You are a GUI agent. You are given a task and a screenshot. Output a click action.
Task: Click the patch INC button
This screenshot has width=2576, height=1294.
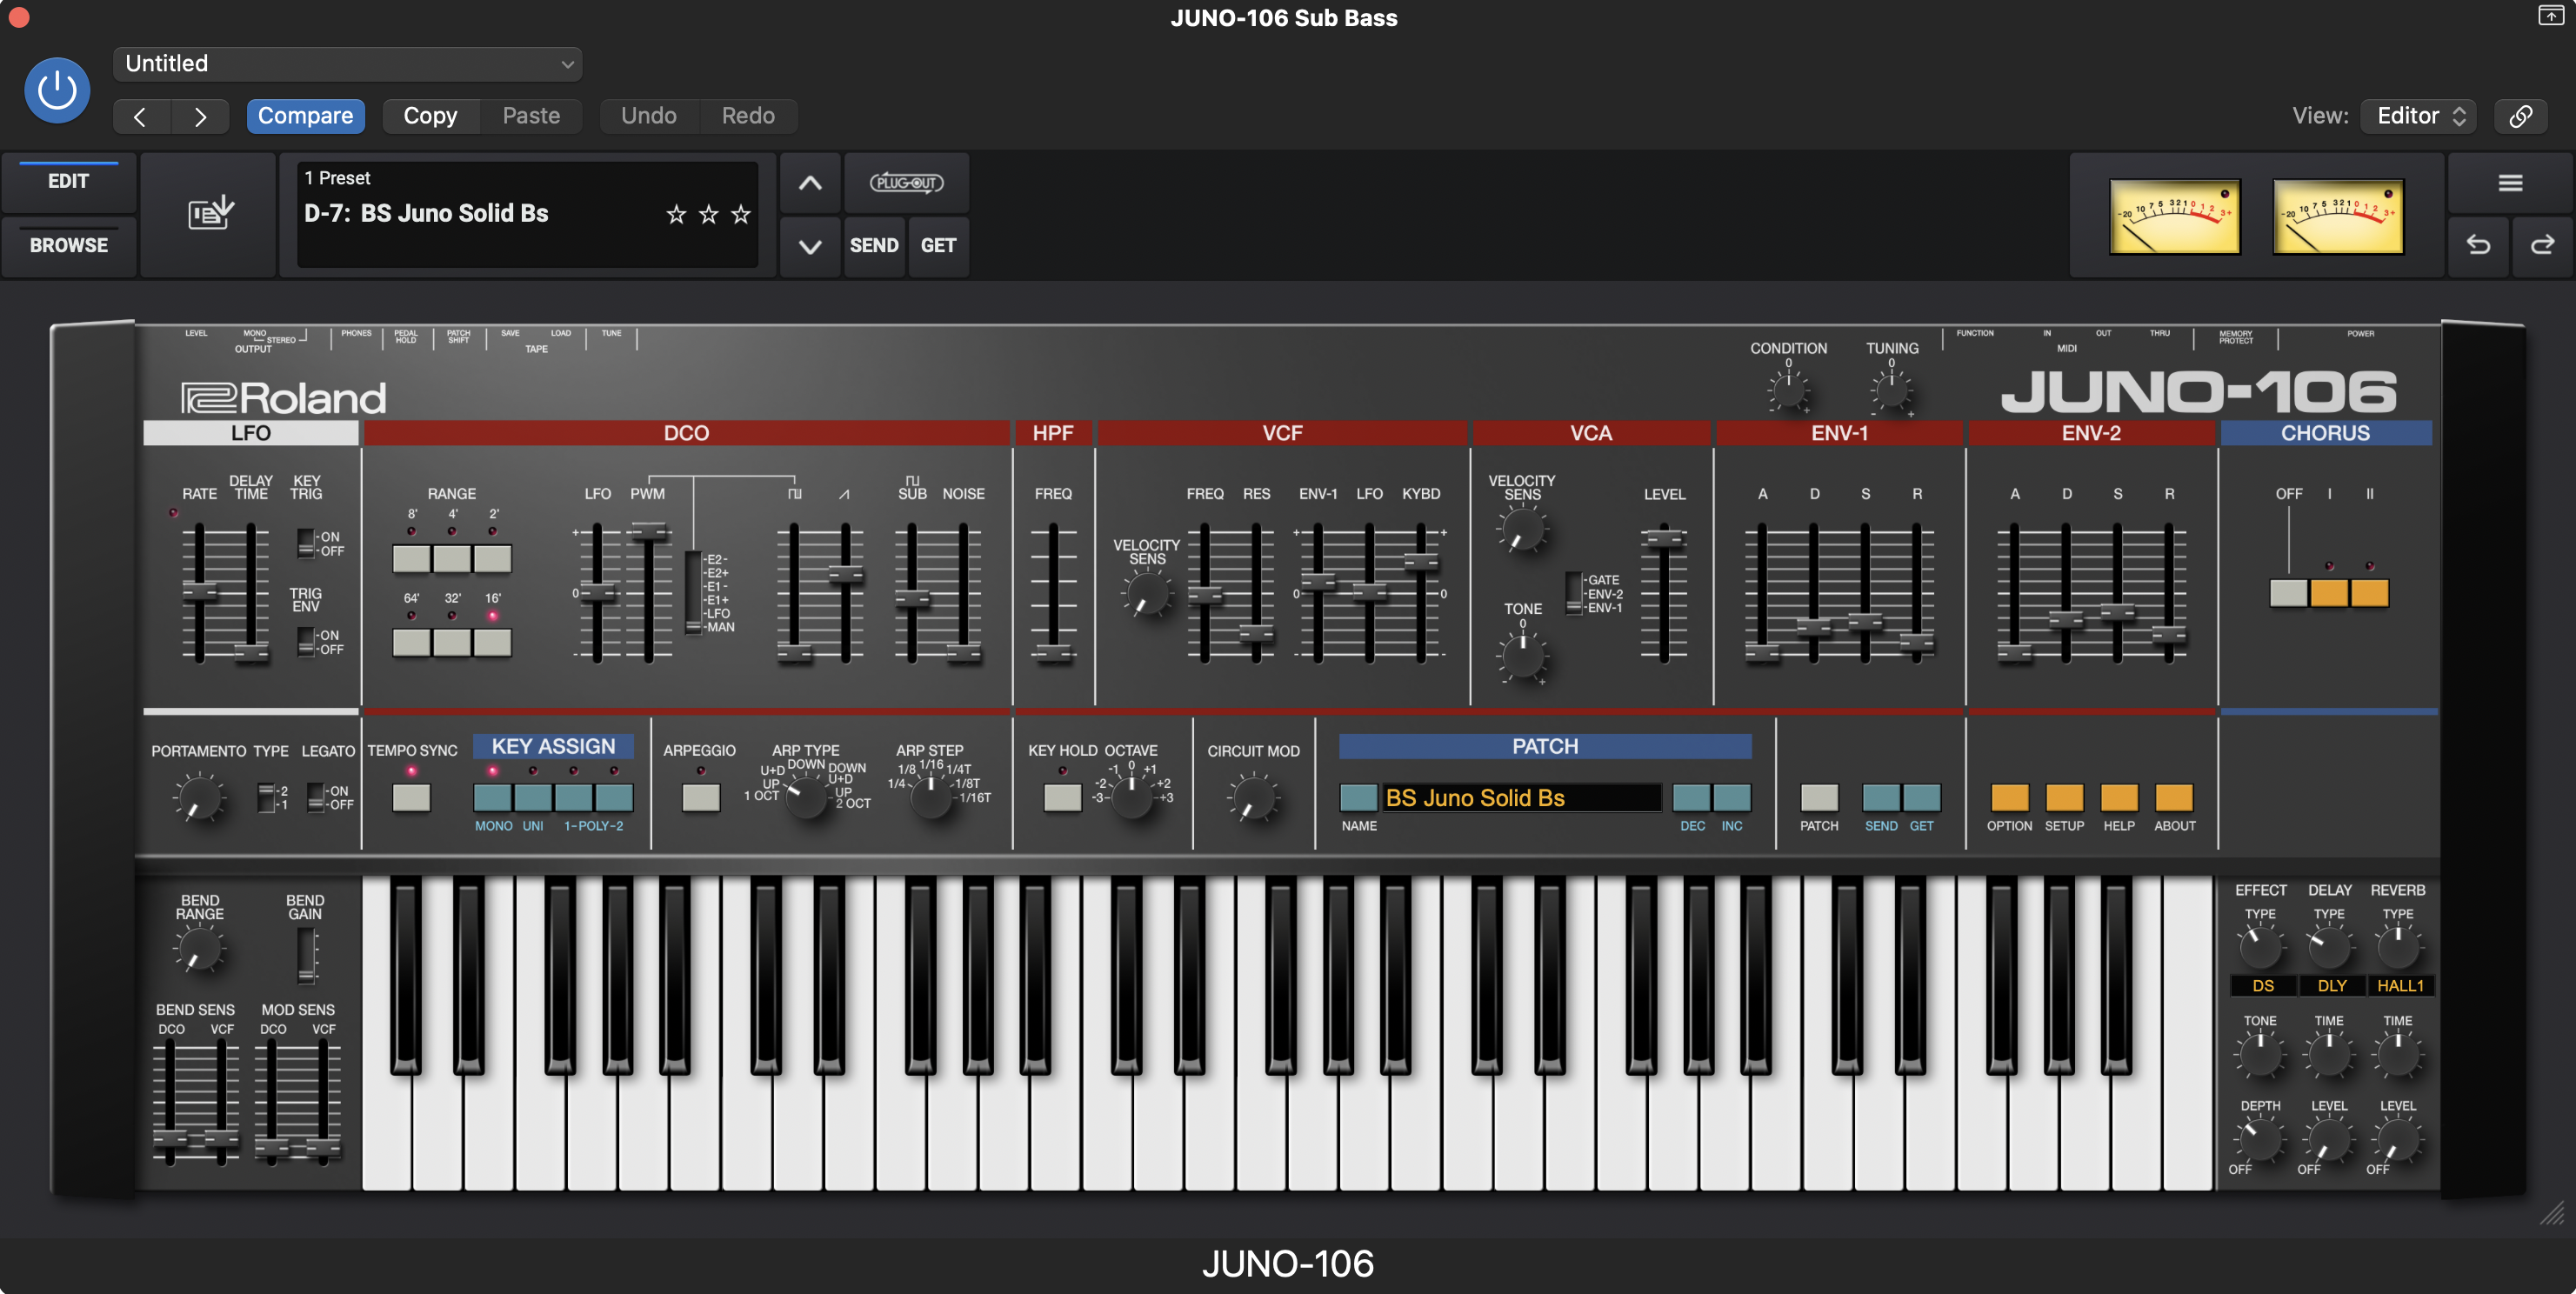pyautogui.click(x=1732, y=797)
